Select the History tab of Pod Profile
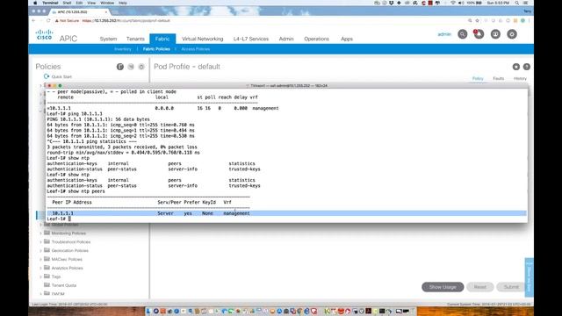Screen dimensions: 562x316 pos(520,78)
